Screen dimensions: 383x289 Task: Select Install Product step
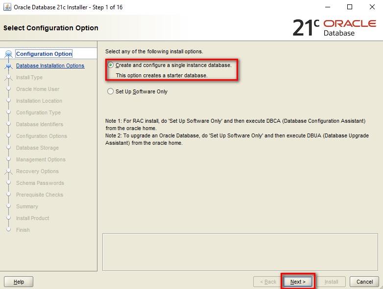pyautogui.click(x=32, y=218)
